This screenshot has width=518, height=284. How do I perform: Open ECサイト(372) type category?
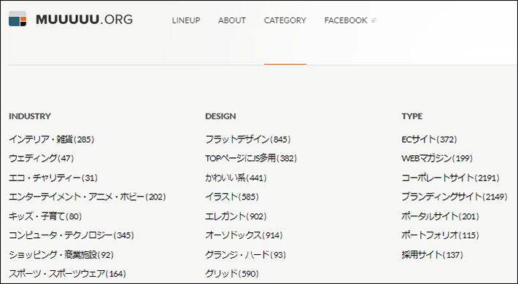(x=429, y=139)
